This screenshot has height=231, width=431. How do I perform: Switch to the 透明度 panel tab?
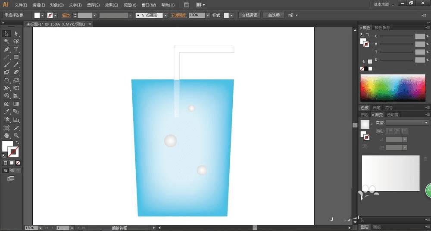[393, 115]
